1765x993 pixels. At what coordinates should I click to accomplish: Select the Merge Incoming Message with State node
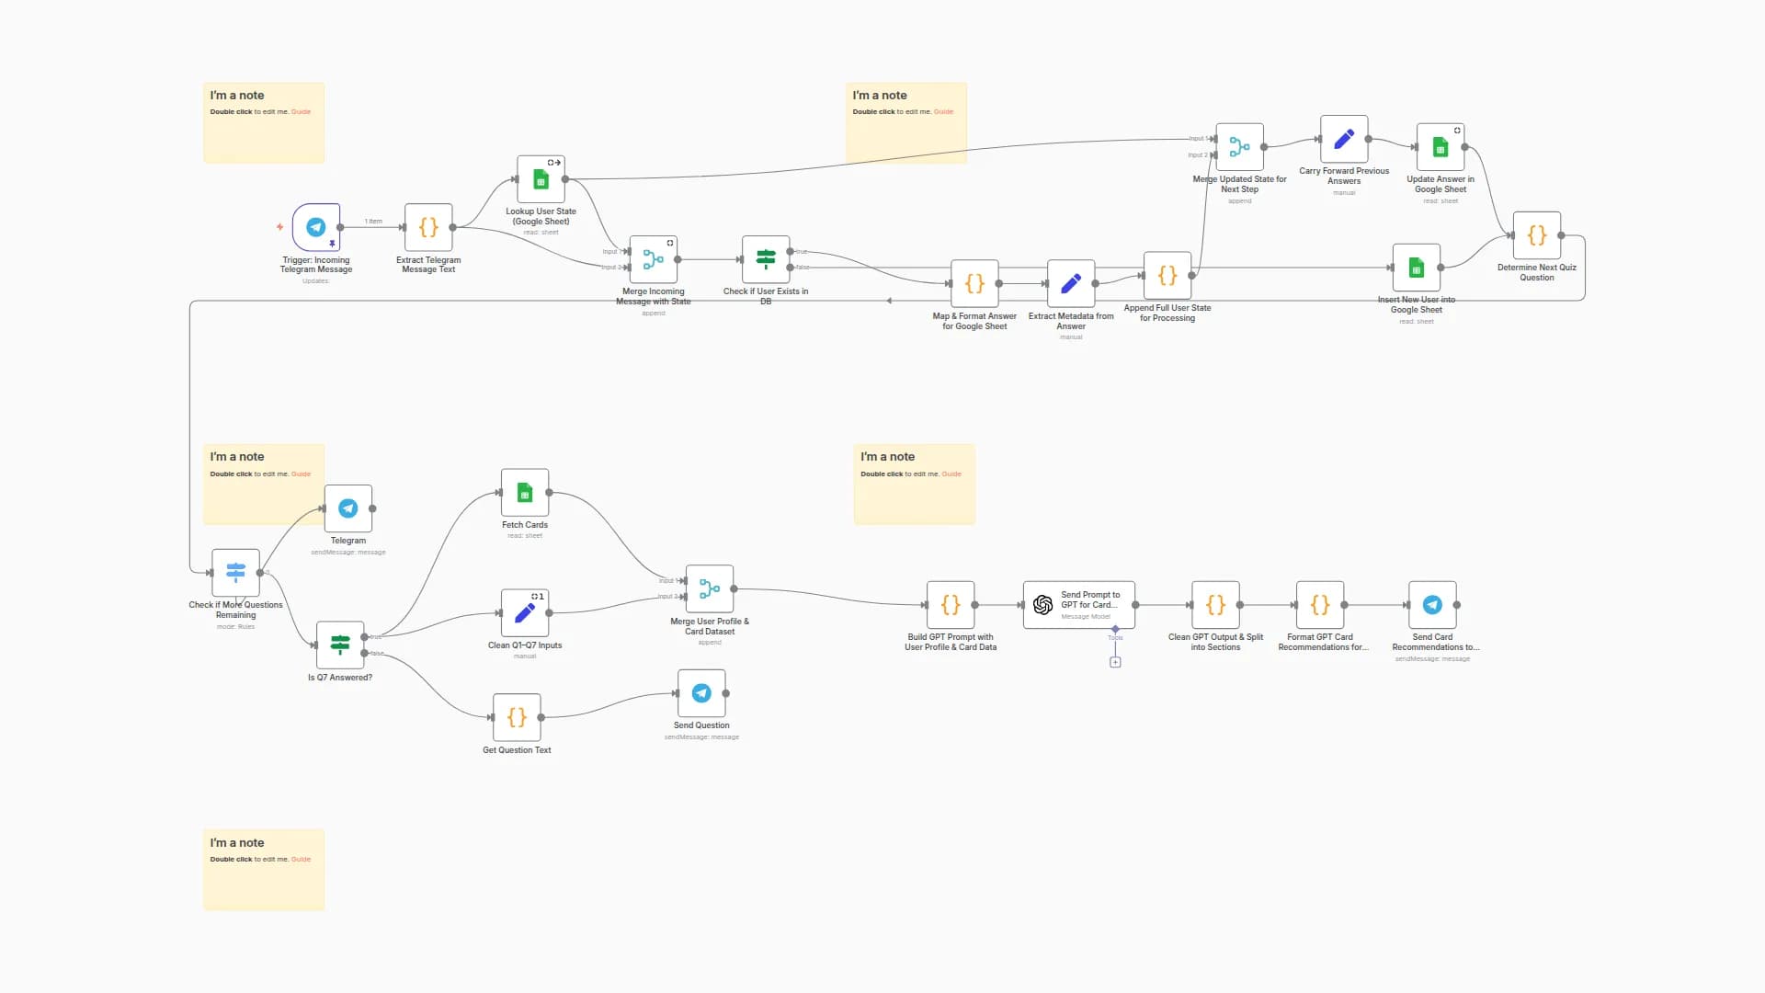click(x=653, y=260)
